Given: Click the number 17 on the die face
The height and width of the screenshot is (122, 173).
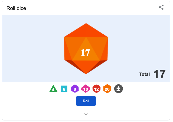Looking at the screenshot, I should point(85,53).
